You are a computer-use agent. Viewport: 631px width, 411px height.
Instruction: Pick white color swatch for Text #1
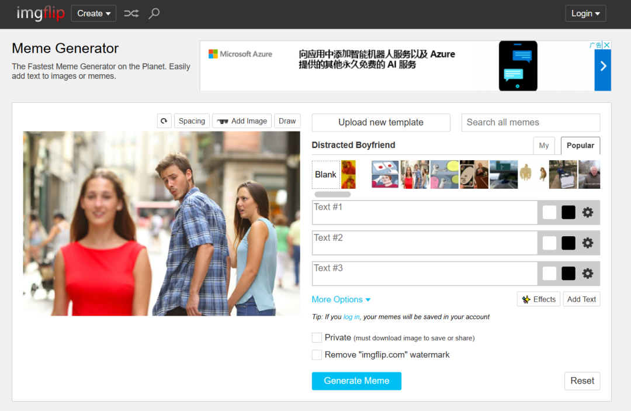coord(549,212)
